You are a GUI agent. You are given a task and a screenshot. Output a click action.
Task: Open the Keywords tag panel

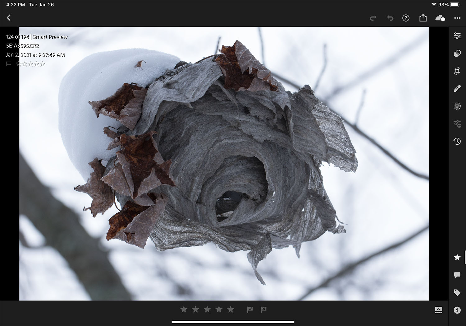pos(457,292)
